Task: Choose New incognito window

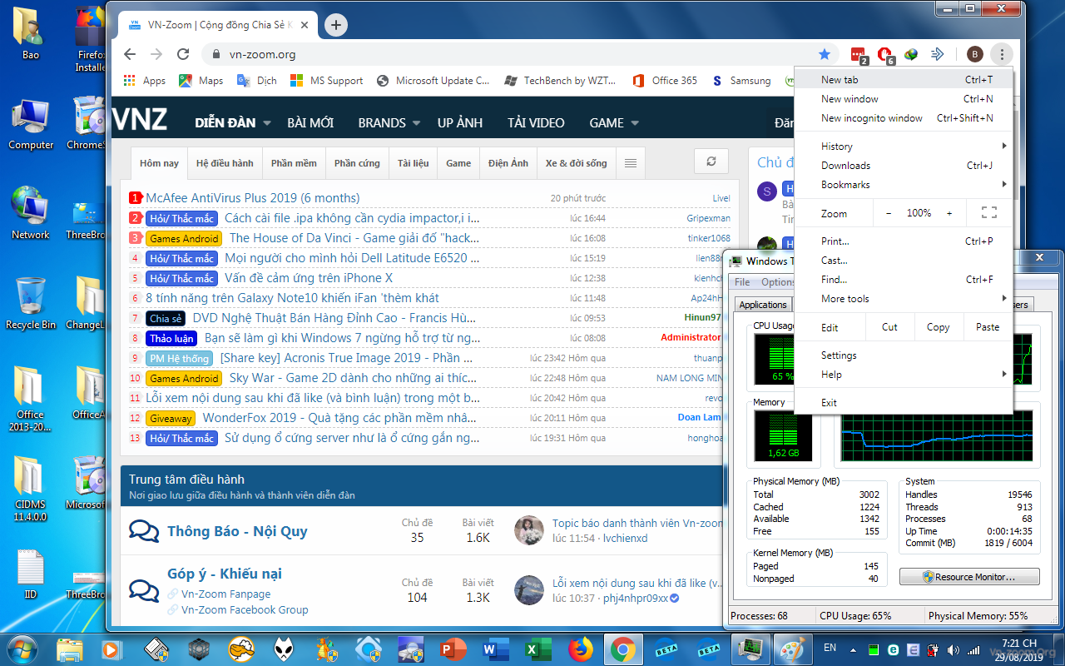Action: pyautogui.click(x=904, y=118)
